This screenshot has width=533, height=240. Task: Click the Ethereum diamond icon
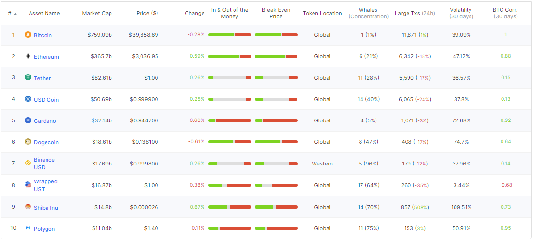coord(28,56)
